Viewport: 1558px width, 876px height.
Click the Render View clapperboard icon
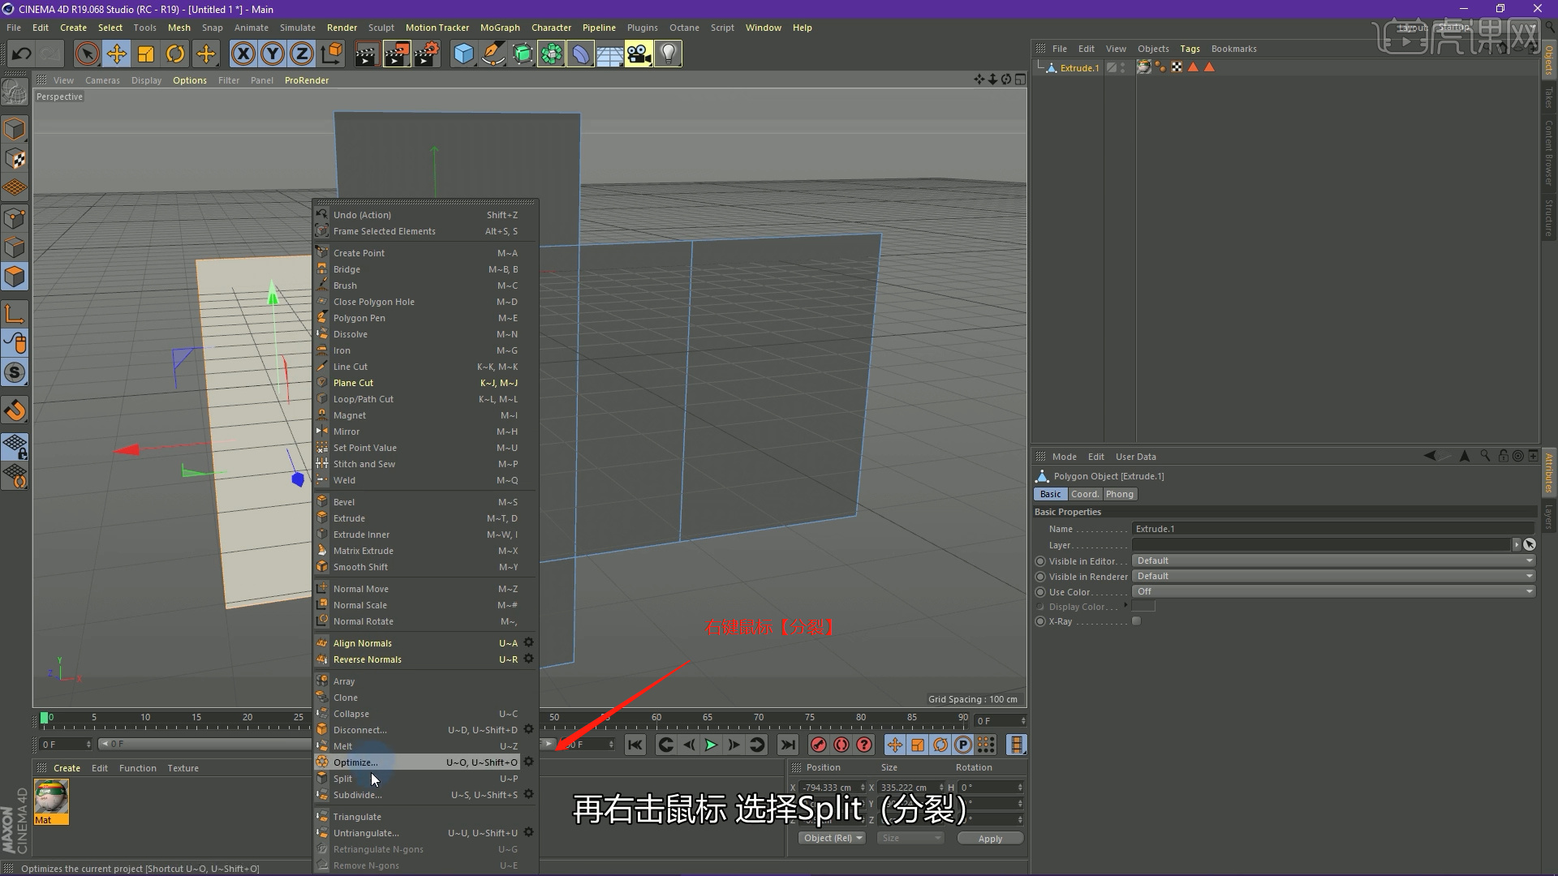tap(367, 54)
